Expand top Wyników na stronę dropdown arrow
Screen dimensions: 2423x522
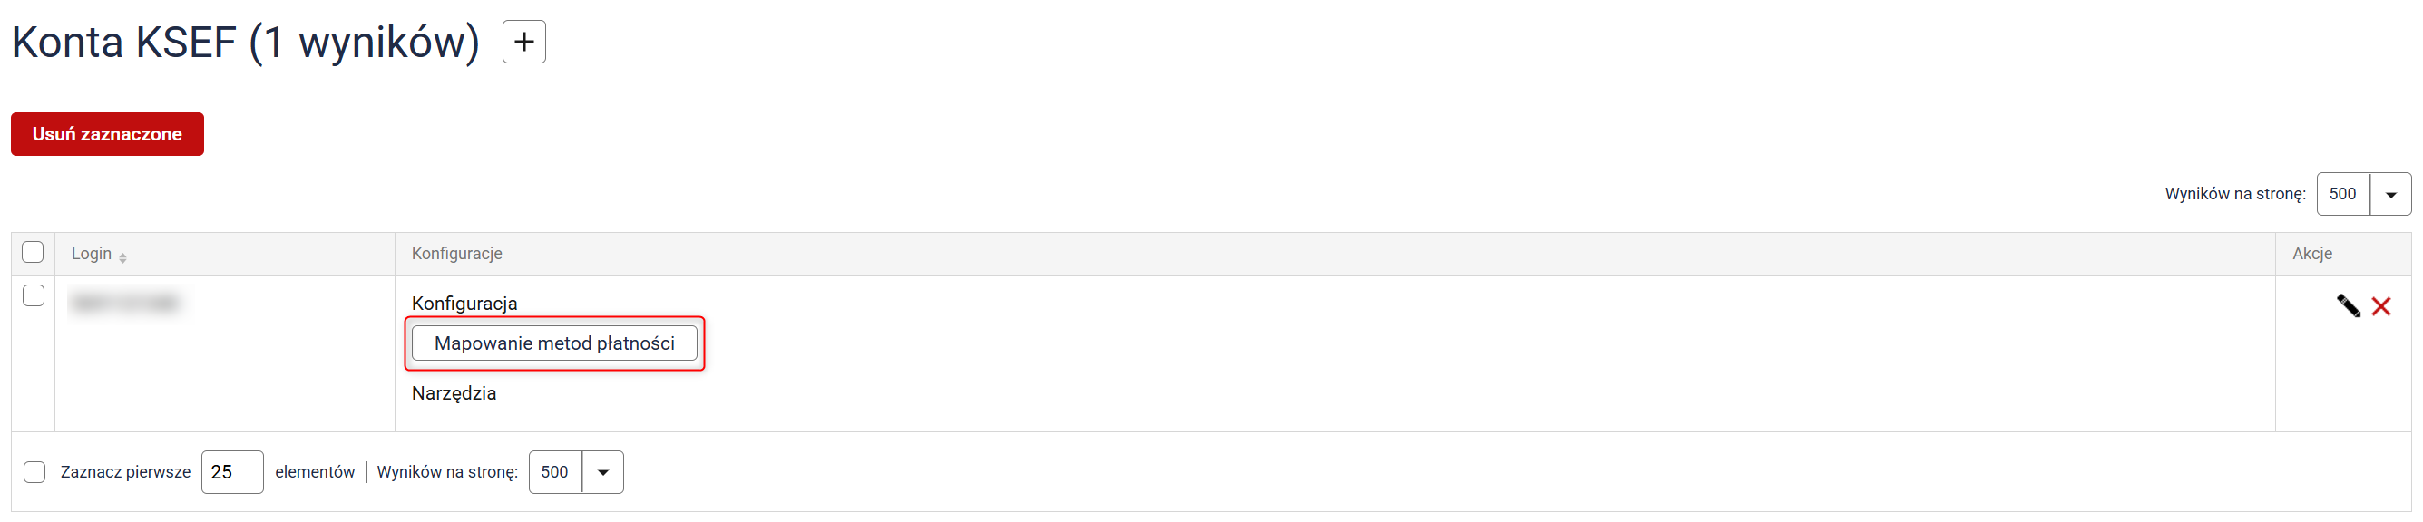point(2390,194)
